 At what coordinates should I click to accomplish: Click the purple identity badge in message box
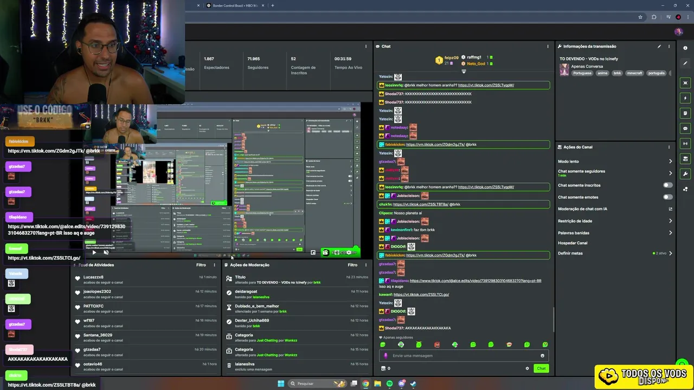coord(386,356)
